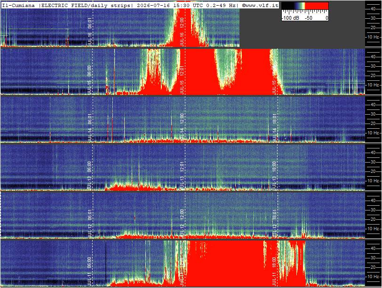Click the JUL 16 06:01 time marker

click(89, 31)
